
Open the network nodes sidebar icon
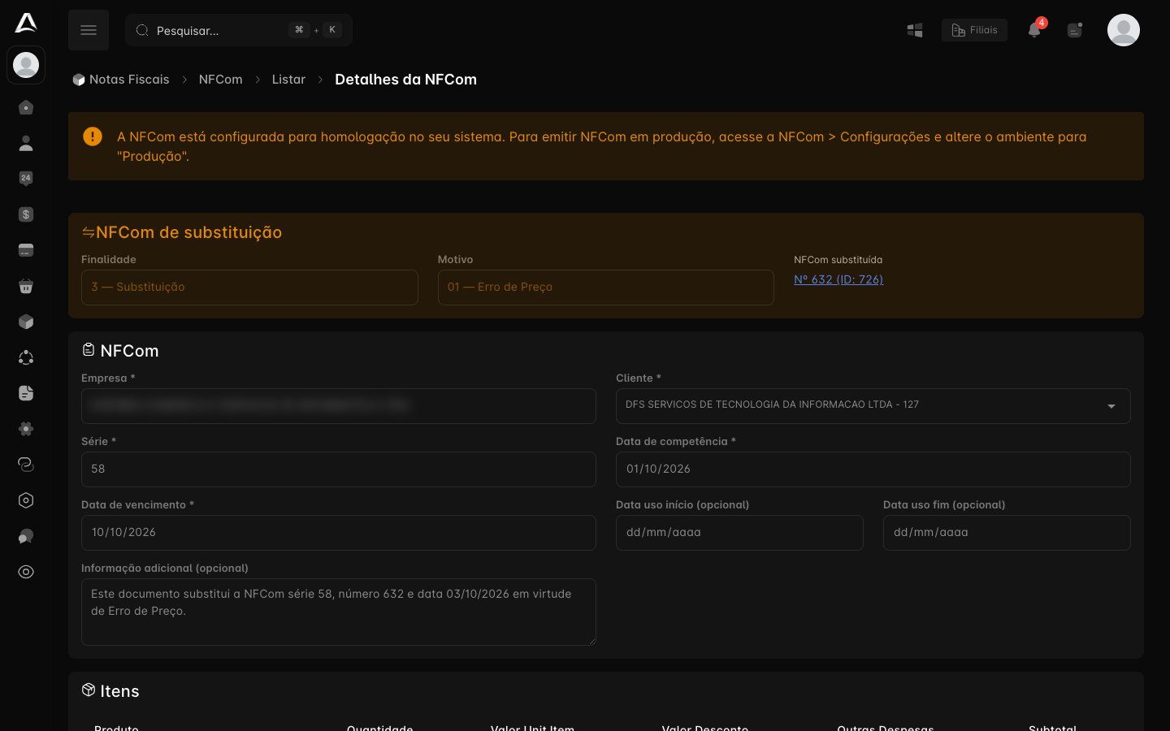26,357
